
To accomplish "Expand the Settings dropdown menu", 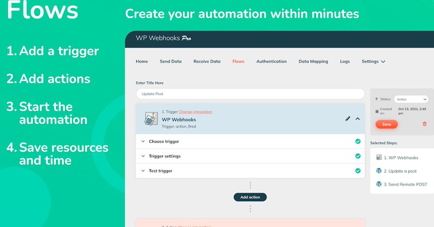I will pos(373,61).
